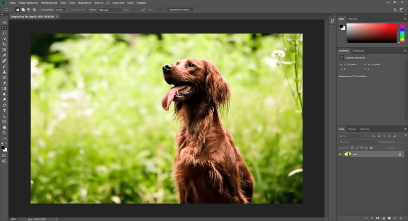Select the Eraser tool
The width and height of the screenshot is (408, 221).
pyautogui.click(x=4, y=83)
